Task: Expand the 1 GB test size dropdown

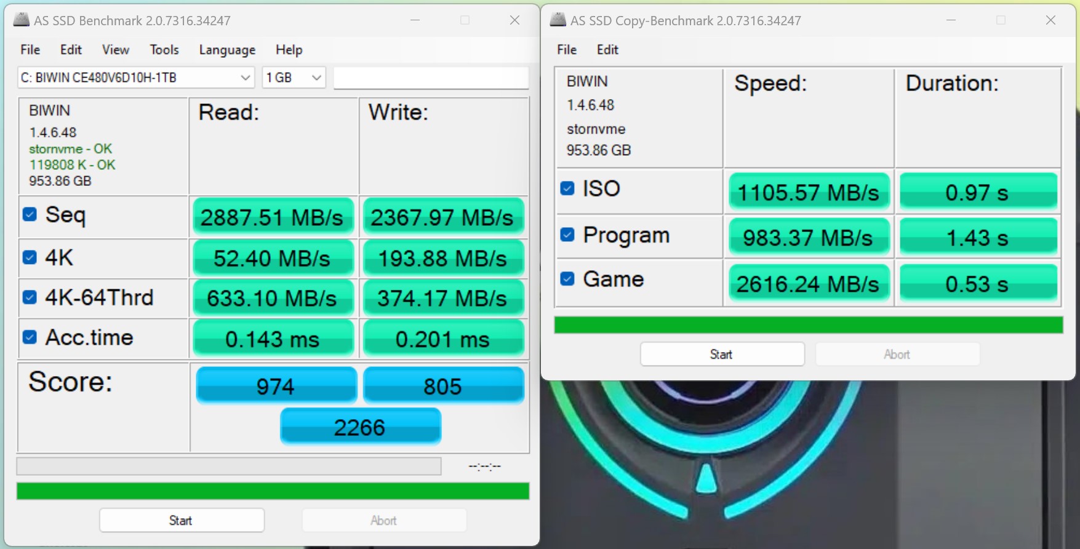Action: [294, 78]
